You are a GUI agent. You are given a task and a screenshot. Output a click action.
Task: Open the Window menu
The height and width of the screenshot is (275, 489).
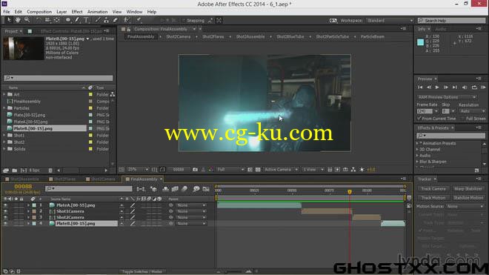pyautogui.click(x=134, y=12)
